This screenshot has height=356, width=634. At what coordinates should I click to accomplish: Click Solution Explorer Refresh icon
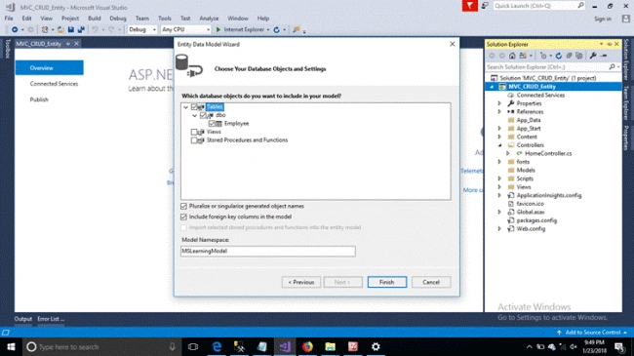559,56
